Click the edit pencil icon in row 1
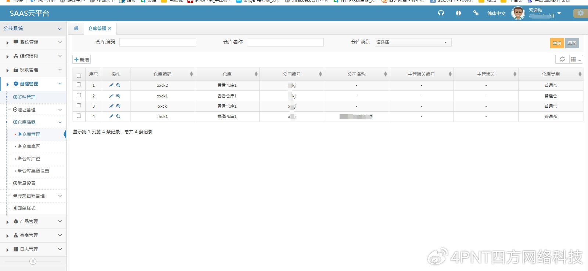 tap(111, 85)
